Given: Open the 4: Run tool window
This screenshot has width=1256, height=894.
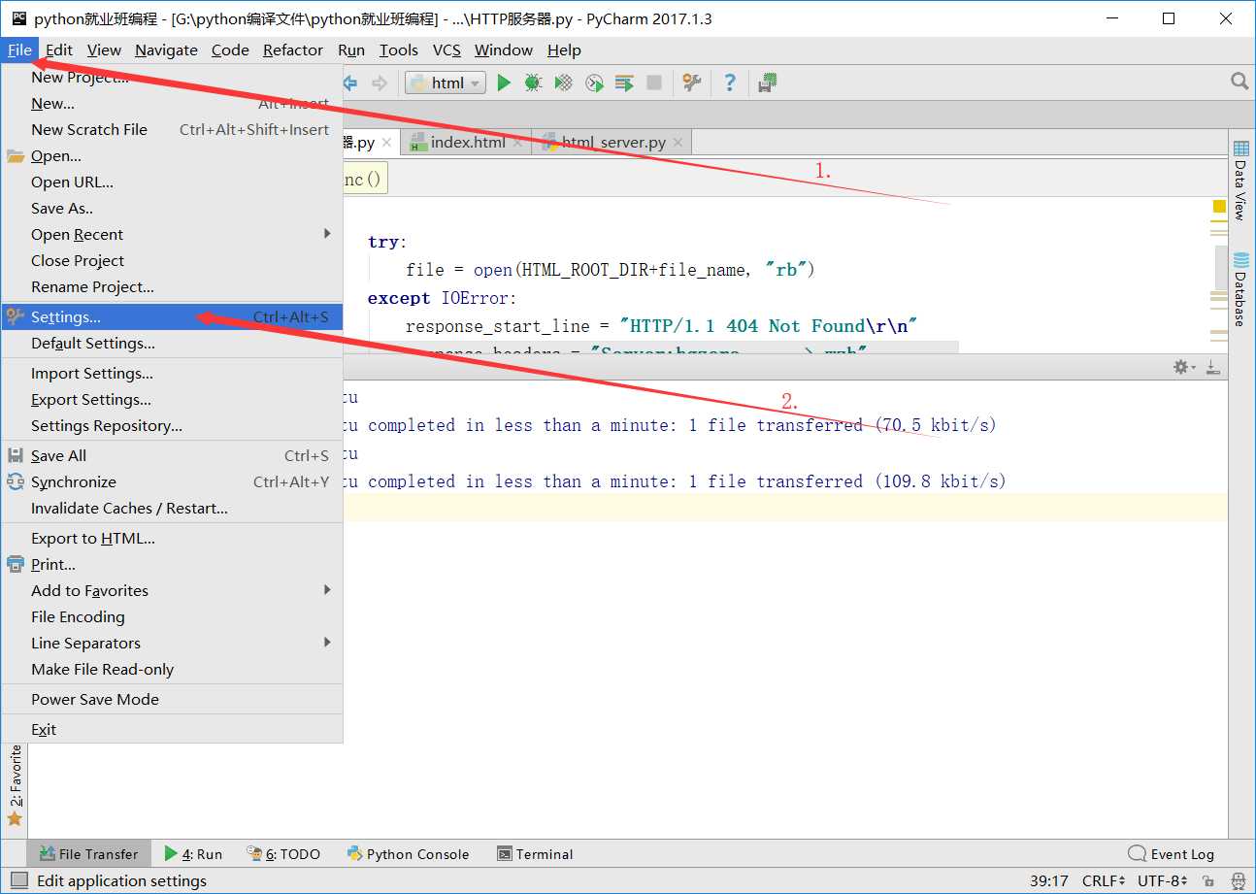Looking at the screenshot, I should tap(193, 854).
